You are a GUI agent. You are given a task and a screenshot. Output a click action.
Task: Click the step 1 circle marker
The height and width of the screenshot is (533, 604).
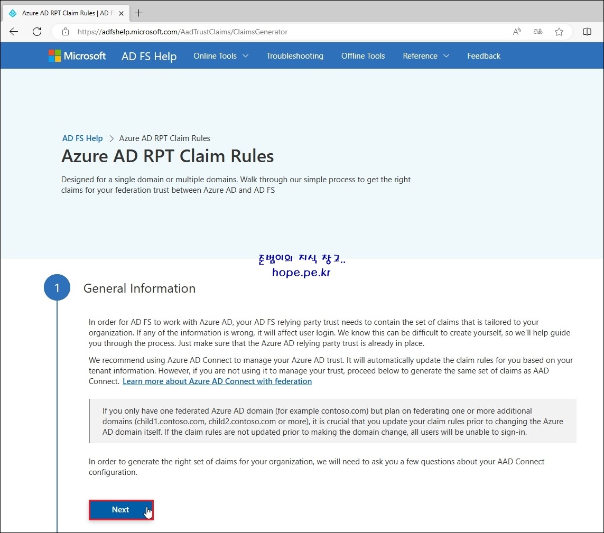click(57, 288)
